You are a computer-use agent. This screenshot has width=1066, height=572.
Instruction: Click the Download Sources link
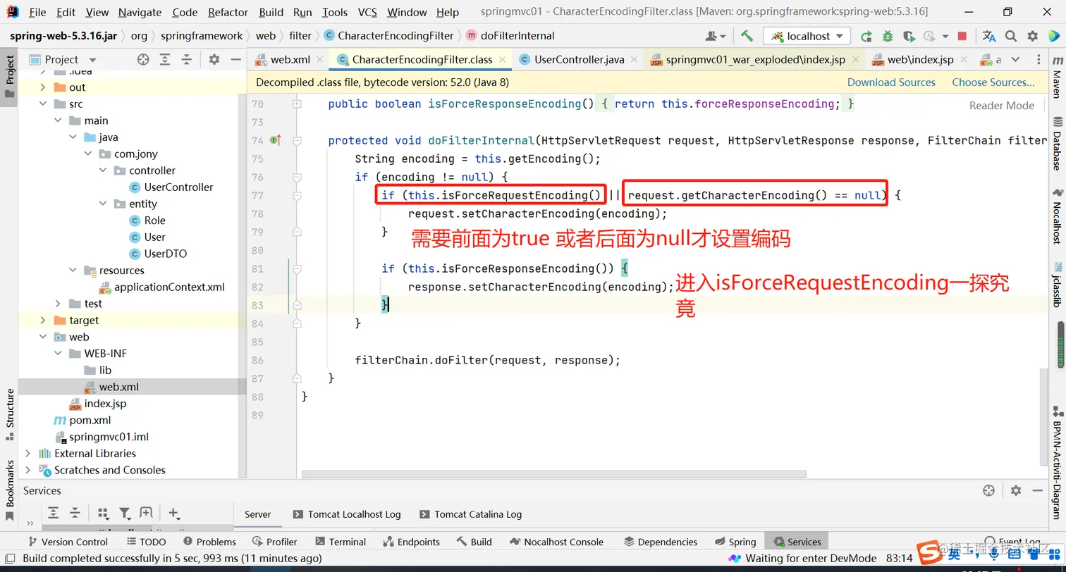click(891, 82)
